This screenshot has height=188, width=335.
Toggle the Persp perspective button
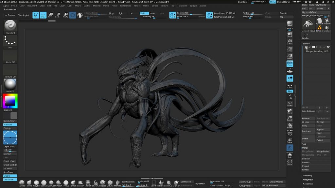pyautogui.click(x=290, y=64)
